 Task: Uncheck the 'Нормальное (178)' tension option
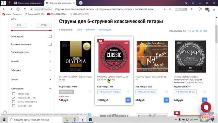tap(14, 98)
